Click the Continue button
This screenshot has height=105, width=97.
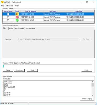click(x=19, y=70)
